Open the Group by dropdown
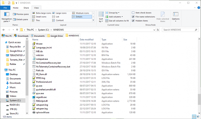Viewport: 201px width, 119px height. (x=112, y=13)
